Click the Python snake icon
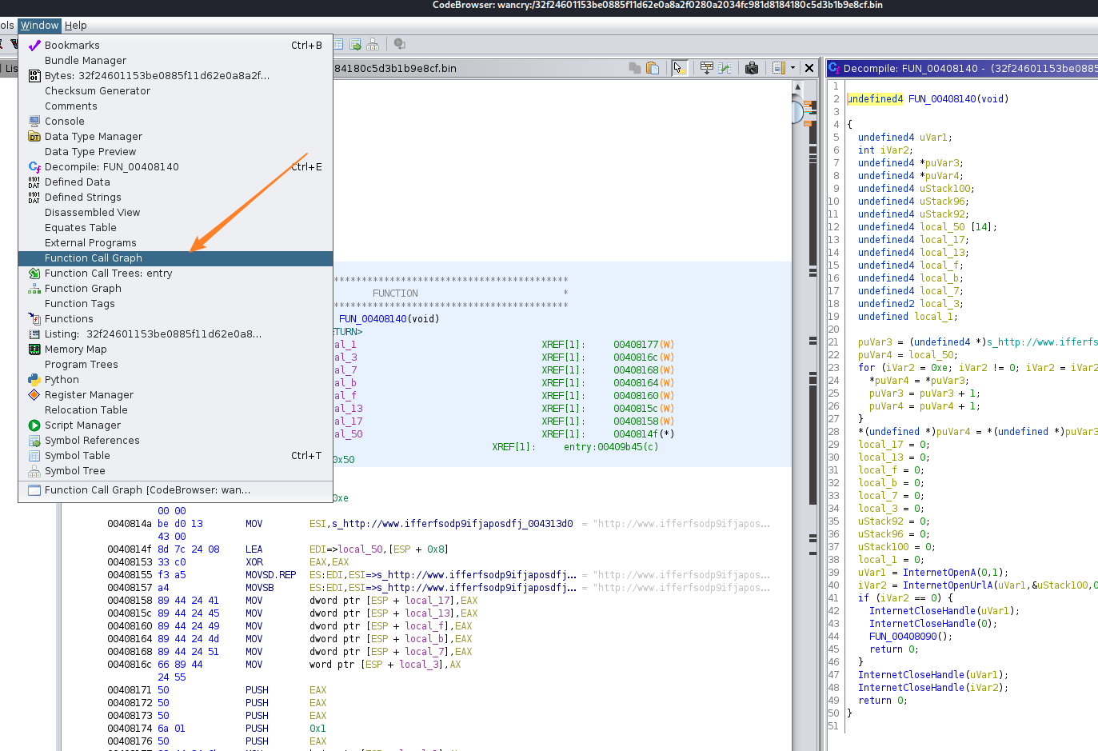Image resolution: width=1098 pixels, height=751 pixels. [34, 380]
